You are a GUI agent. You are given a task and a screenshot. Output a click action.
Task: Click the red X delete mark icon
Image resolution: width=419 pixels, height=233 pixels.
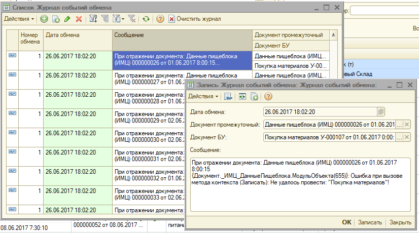79,19
